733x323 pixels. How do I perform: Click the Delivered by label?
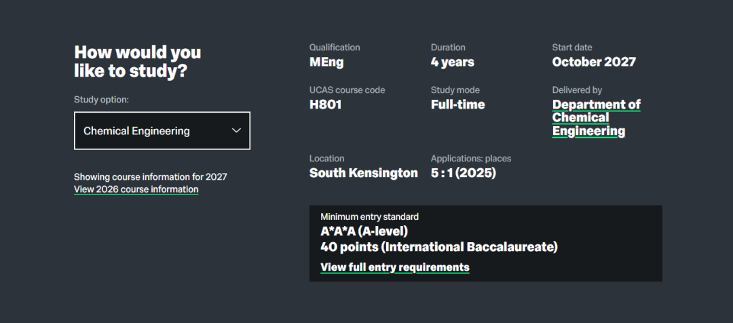coord(577,90)
